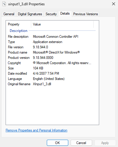Select the Product name label
The image size is (118, 147).
point(17,52)
